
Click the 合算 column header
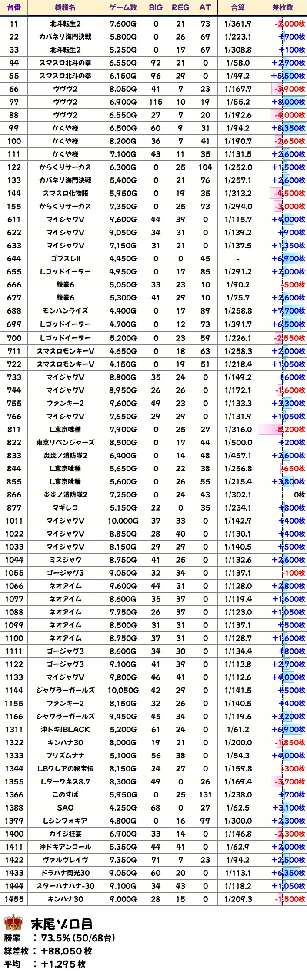coord(238,7)
